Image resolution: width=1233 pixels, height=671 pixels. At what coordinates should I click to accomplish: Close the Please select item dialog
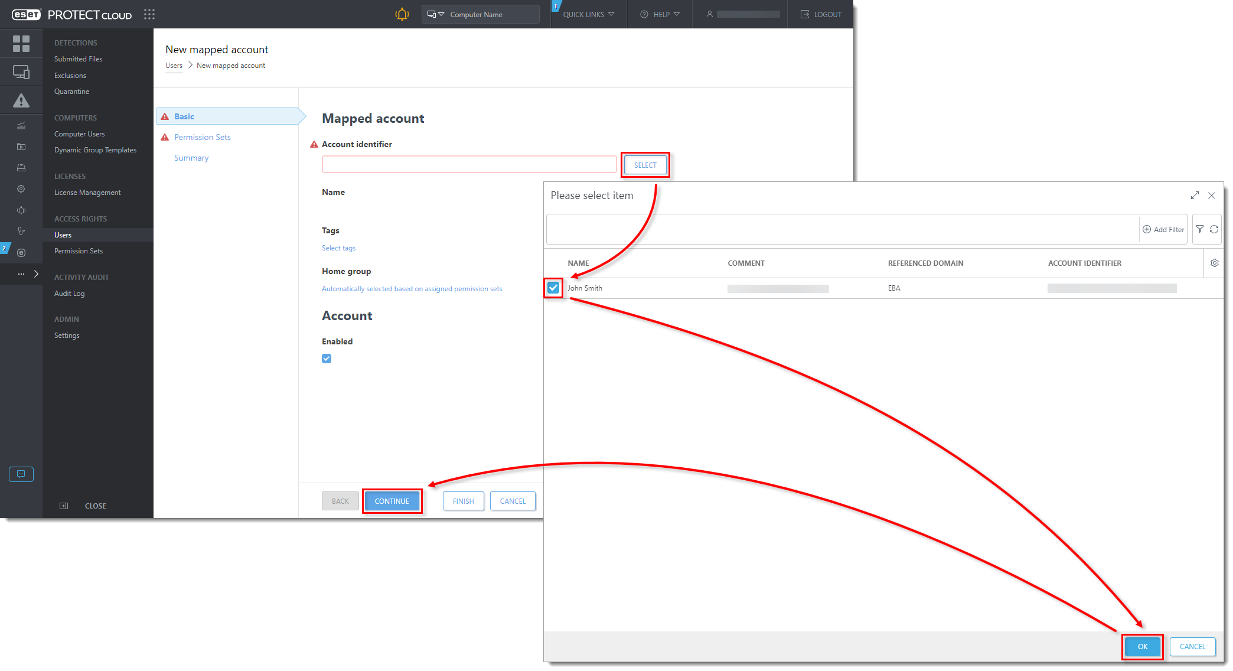click(1212, 196)
